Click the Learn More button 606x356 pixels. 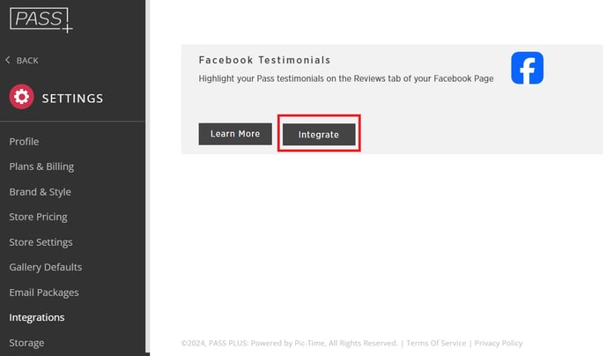pyautogui.click(x=235, y=134)
